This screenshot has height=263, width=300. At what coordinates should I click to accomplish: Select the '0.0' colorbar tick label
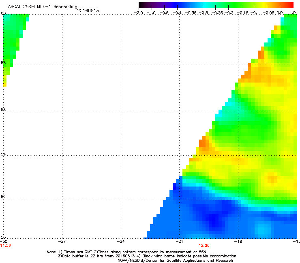(280, 13)
